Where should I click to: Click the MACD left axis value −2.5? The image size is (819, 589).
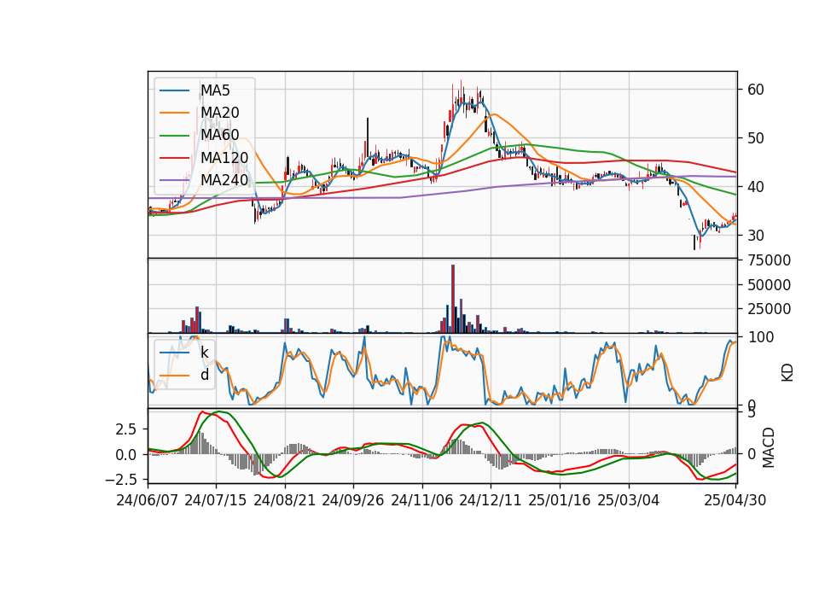pyautogui.click(x=120, y=479)
